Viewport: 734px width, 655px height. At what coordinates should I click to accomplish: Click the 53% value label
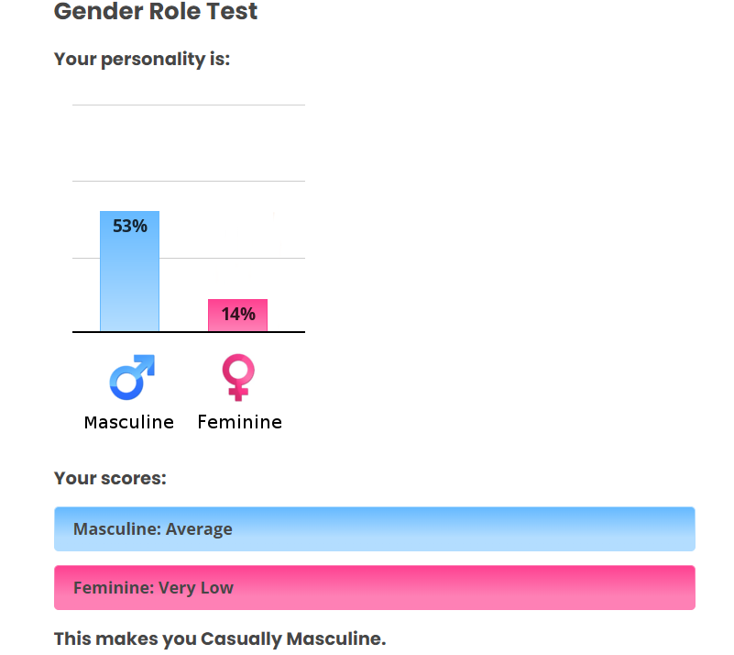[x=129, y=226]
